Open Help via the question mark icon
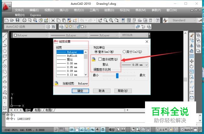Image resolution: width=204 pixels, height=134 pixels. pos(158,20)
